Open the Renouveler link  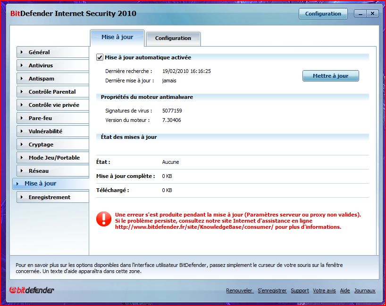pos(240,290)
